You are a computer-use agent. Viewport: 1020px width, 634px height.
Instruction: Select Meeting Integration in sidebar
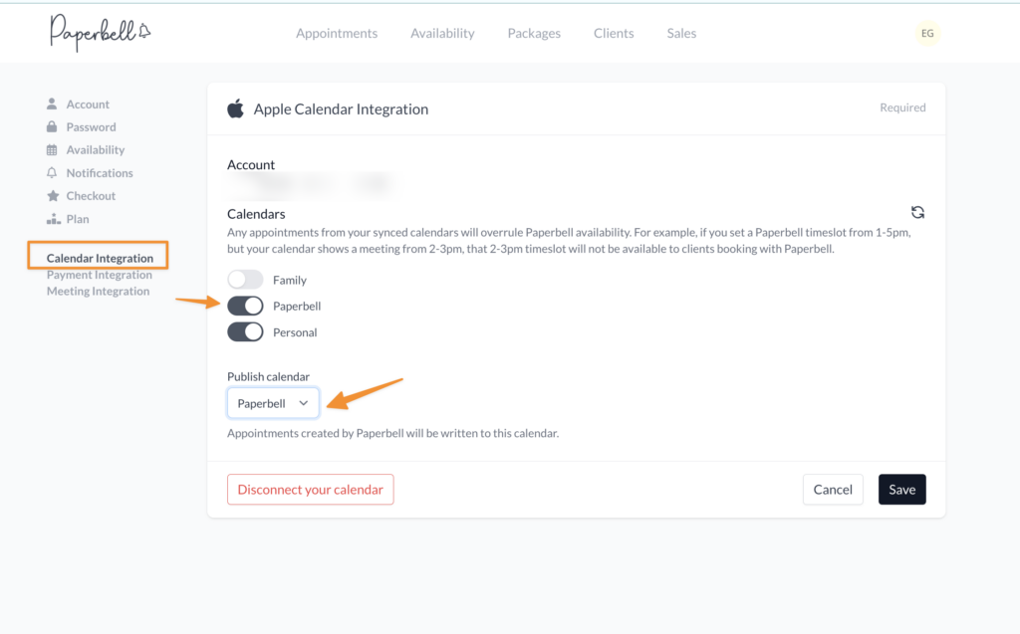pyautogui.click(x=98, y=292)
